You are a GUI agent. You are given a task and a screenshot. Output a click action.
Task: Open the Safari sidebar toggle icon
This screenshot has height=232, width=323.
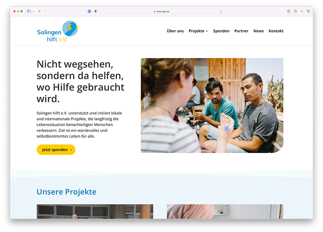coord(29,11)
